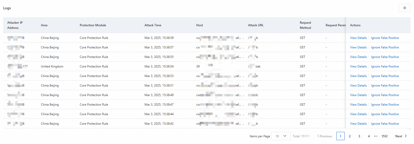414x144 pixels.
Task: Select current page 1 button
Action: point(340,136)
